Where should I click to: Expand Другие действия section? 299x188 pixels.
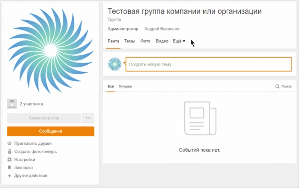30,176
